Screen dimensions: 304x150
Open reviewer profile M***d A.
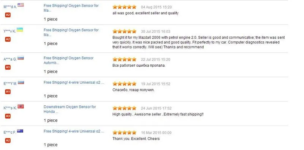[10, 7]
